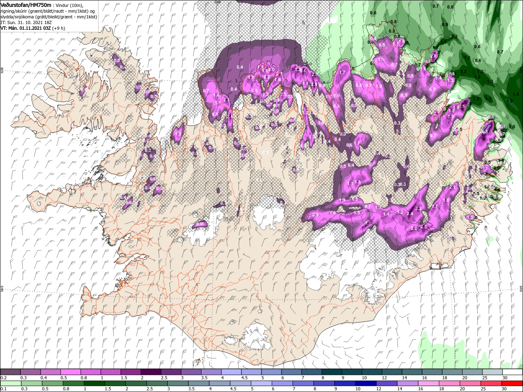This screenshot has width=523, height=392.
Task: Click the violet 14 swatch in lower legend row
Action: (x=407, y=383)
